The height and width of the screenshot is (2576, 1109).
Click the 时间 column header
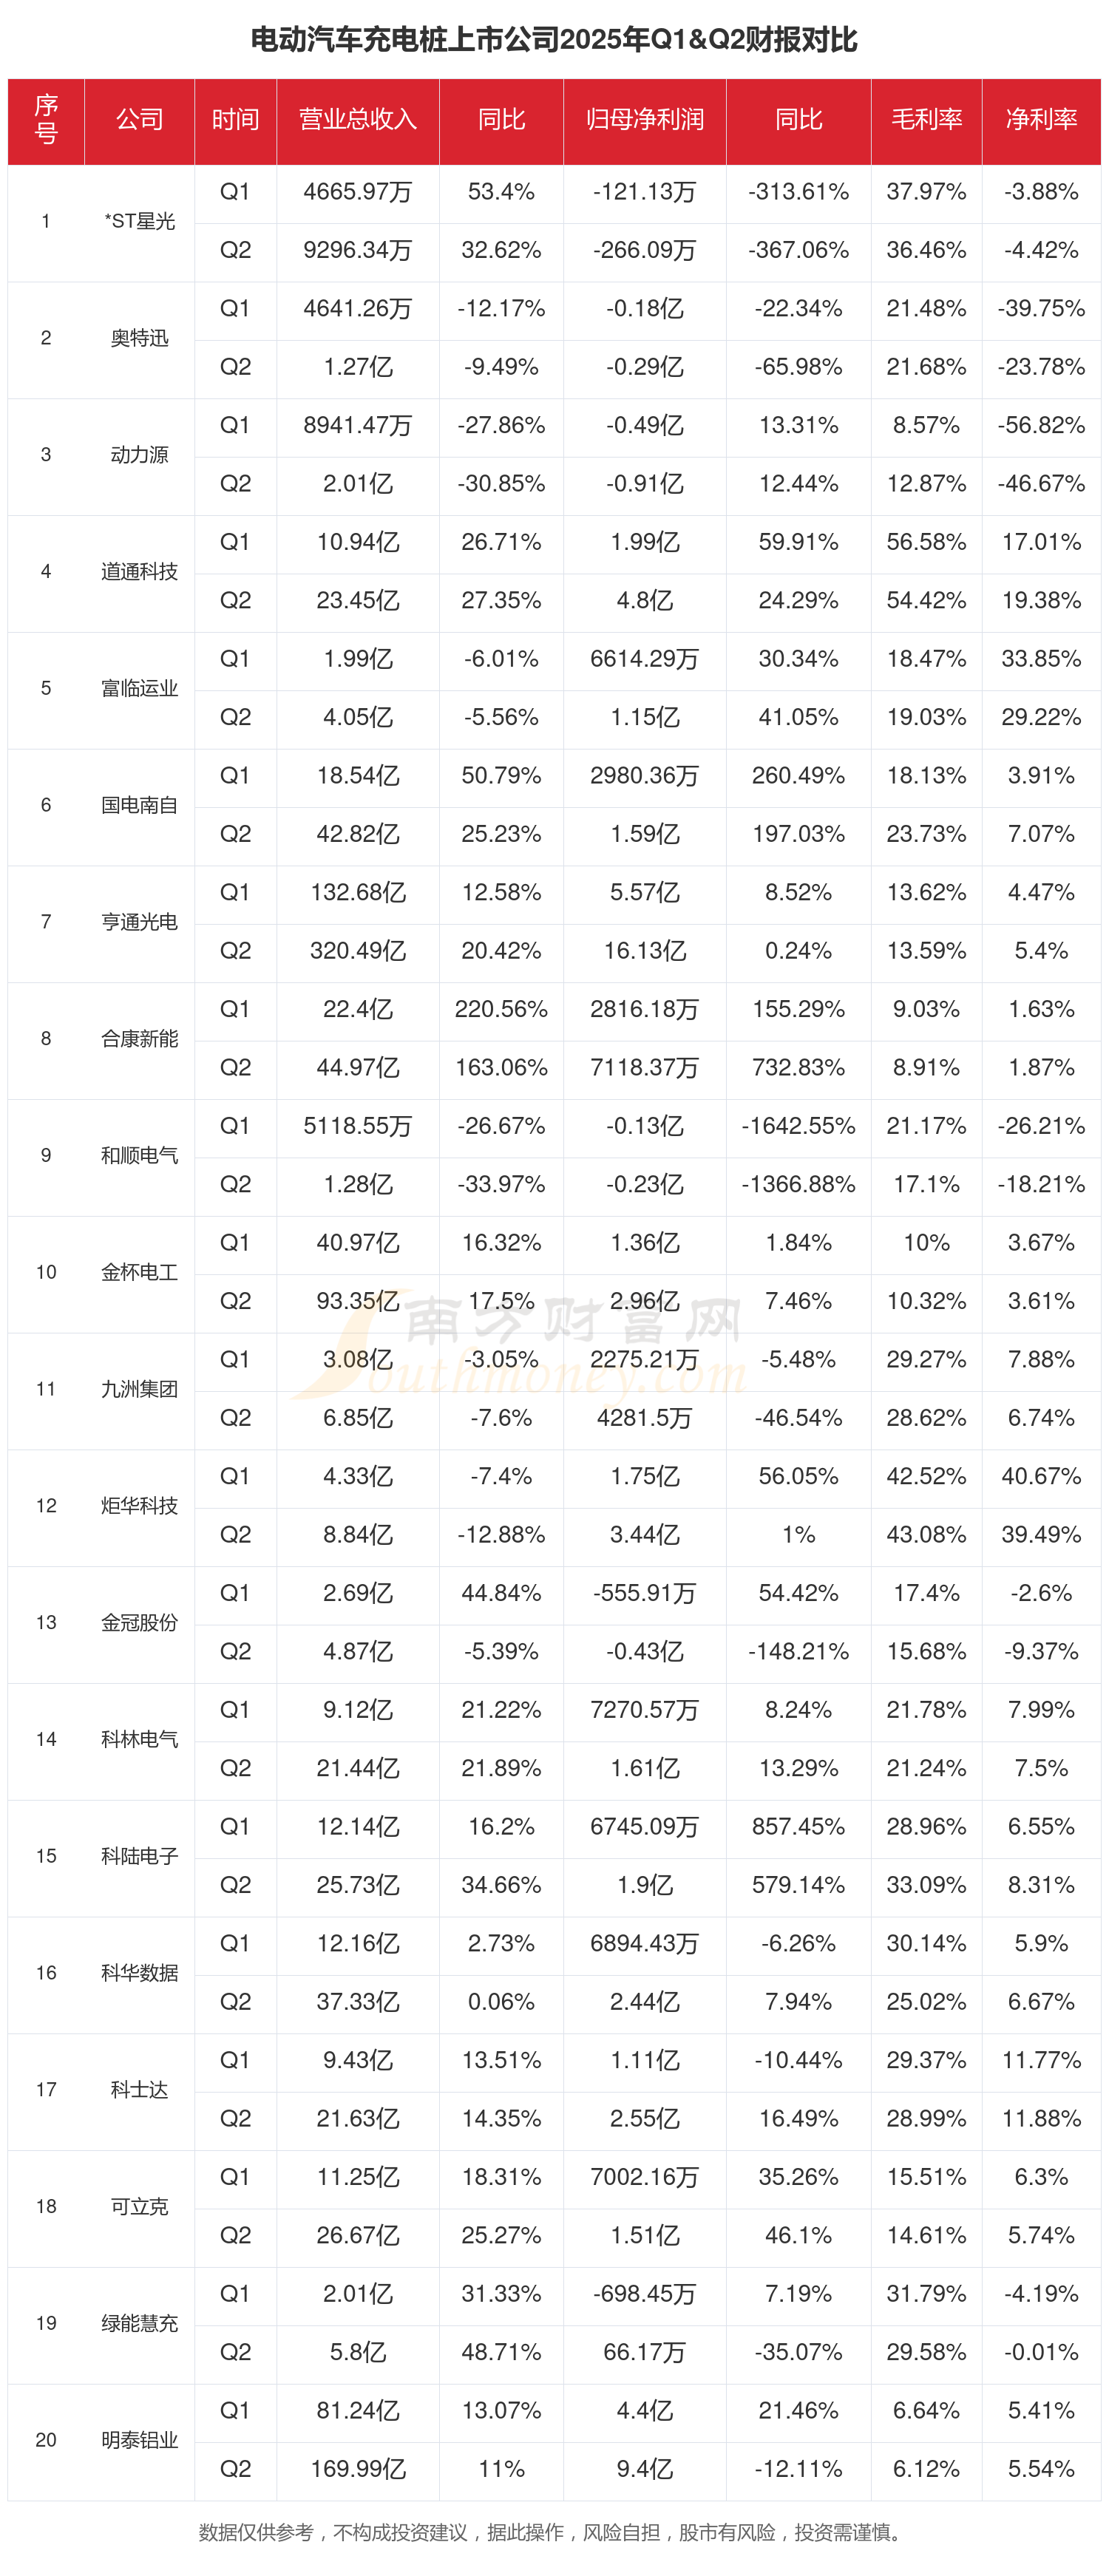click(x=235, y=120)
